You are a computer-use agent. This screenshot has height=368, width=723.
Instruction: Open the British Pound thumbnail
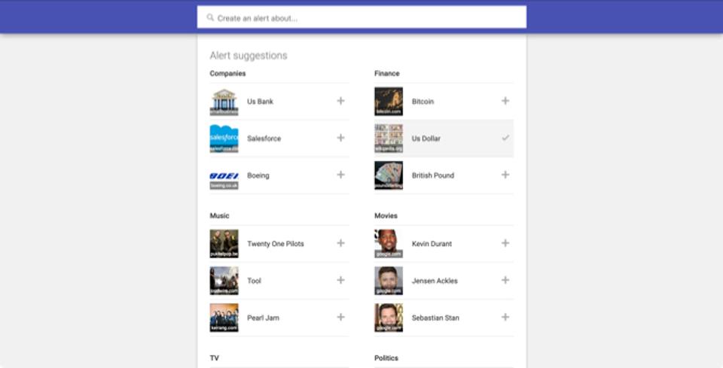tap(389, 175)
